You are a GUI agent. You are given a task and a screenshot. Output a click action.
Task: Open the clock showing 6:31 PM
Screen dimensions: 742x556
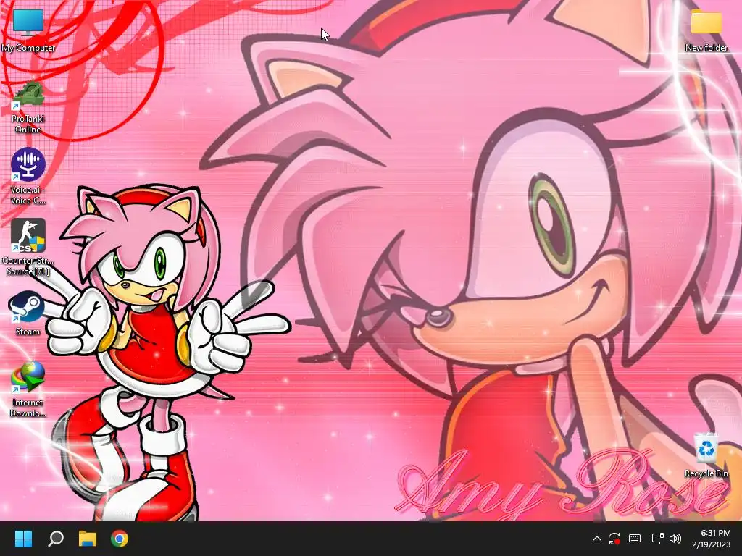pos(715,533)
